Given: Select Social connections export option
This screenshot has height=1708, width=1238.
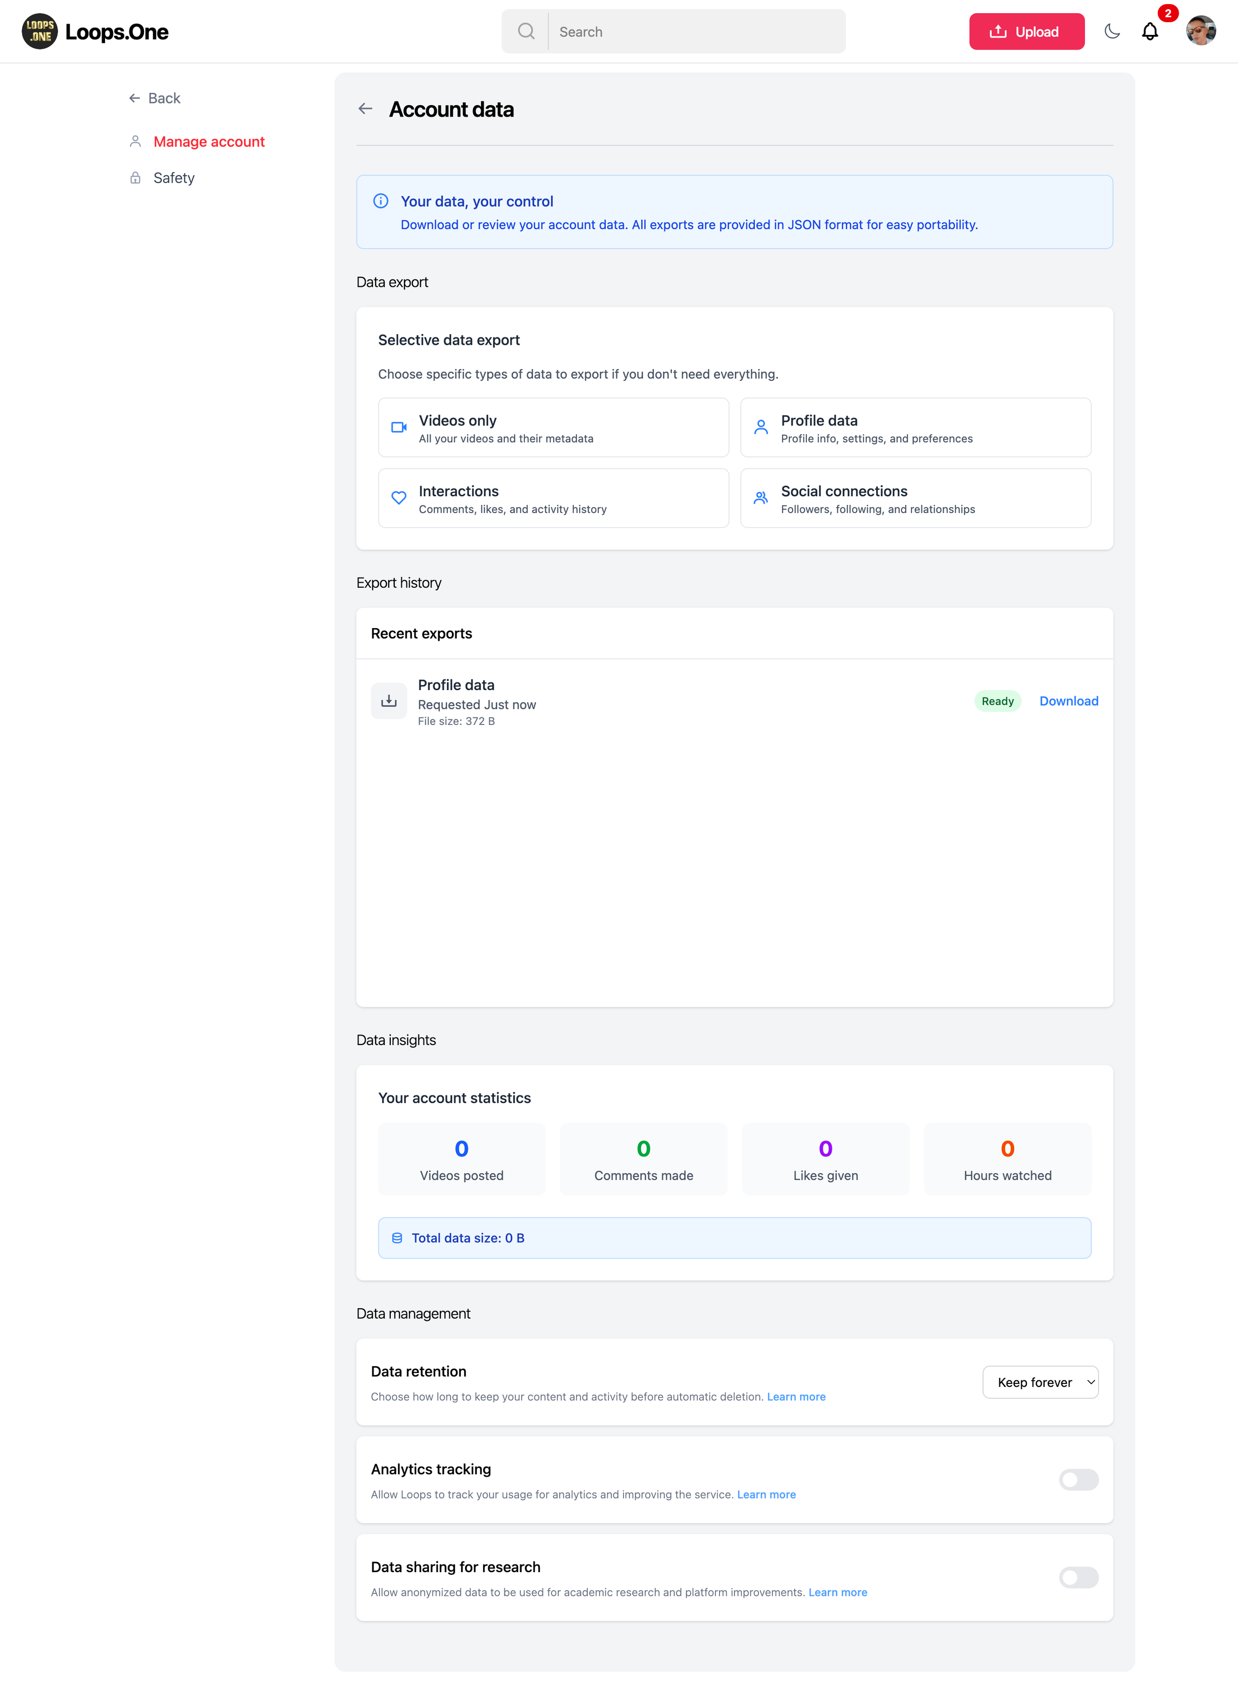Looking at the screenshot, I should click(915, 498).
